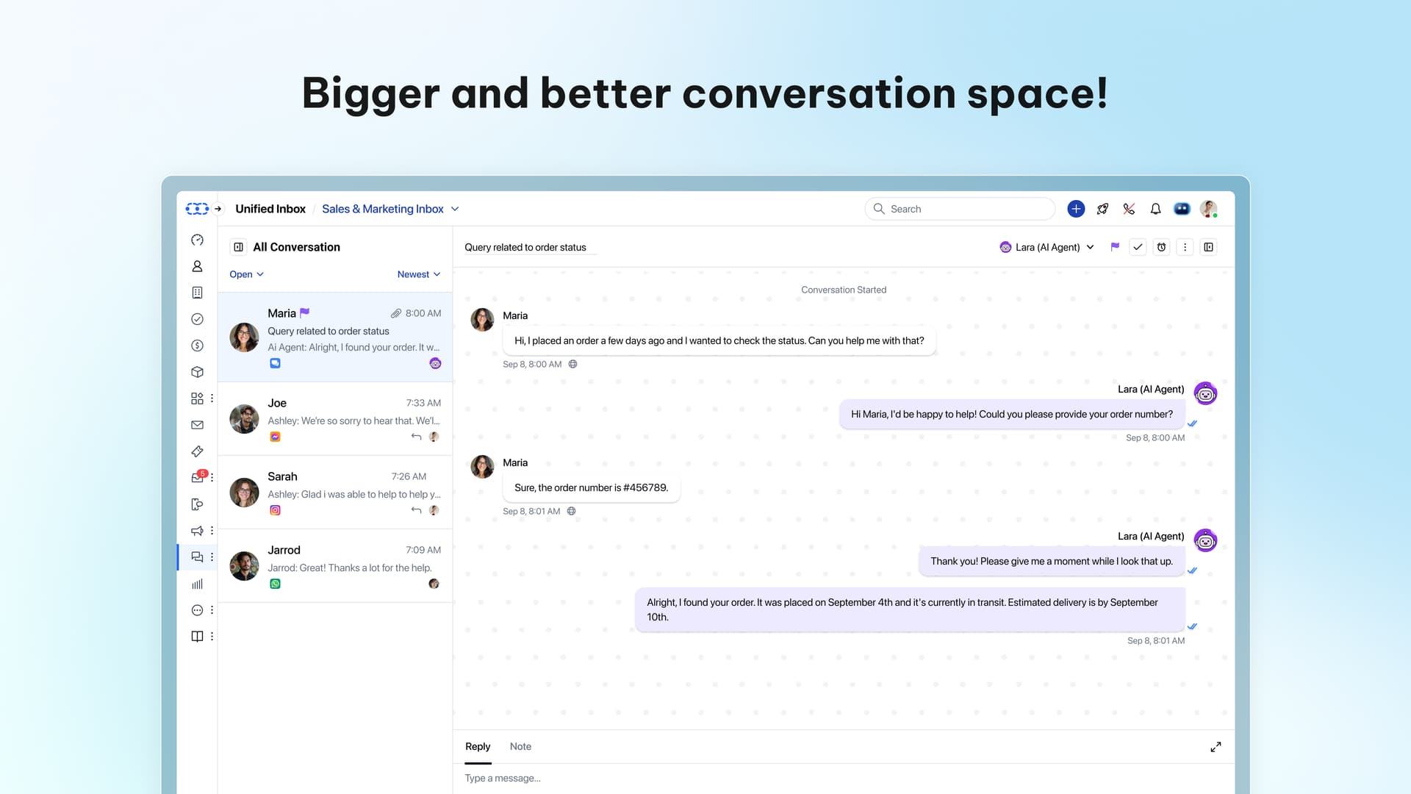Image resolution: width=1411 pixels, height=794 pixels.
Task: Click the rocket icon in top bar
Action: pos(1102,210)
